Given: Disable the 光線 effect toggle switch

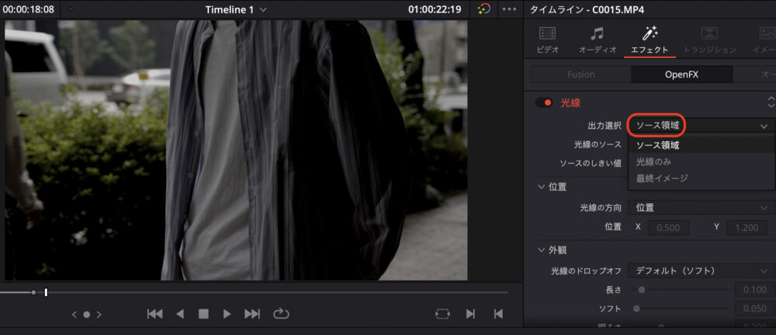Looking at the screenshot, I should [544, 102].
